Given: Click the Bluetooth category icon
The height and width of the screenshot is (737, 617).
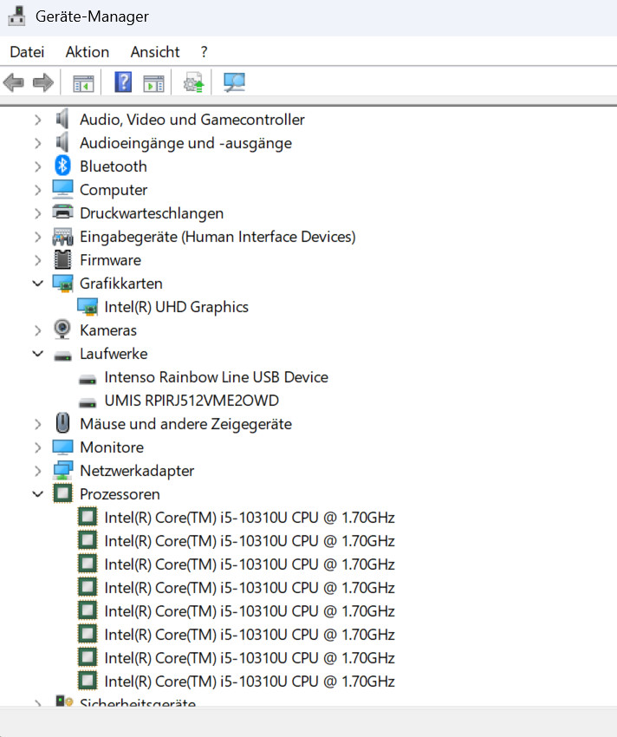Looking at the screenshot, I should pyautogui.click(x=62, y=166).
